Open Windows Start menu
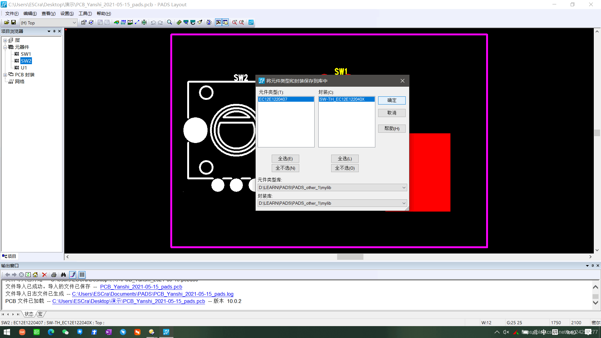This screenshot has width=601, height=338. (7, 332)
